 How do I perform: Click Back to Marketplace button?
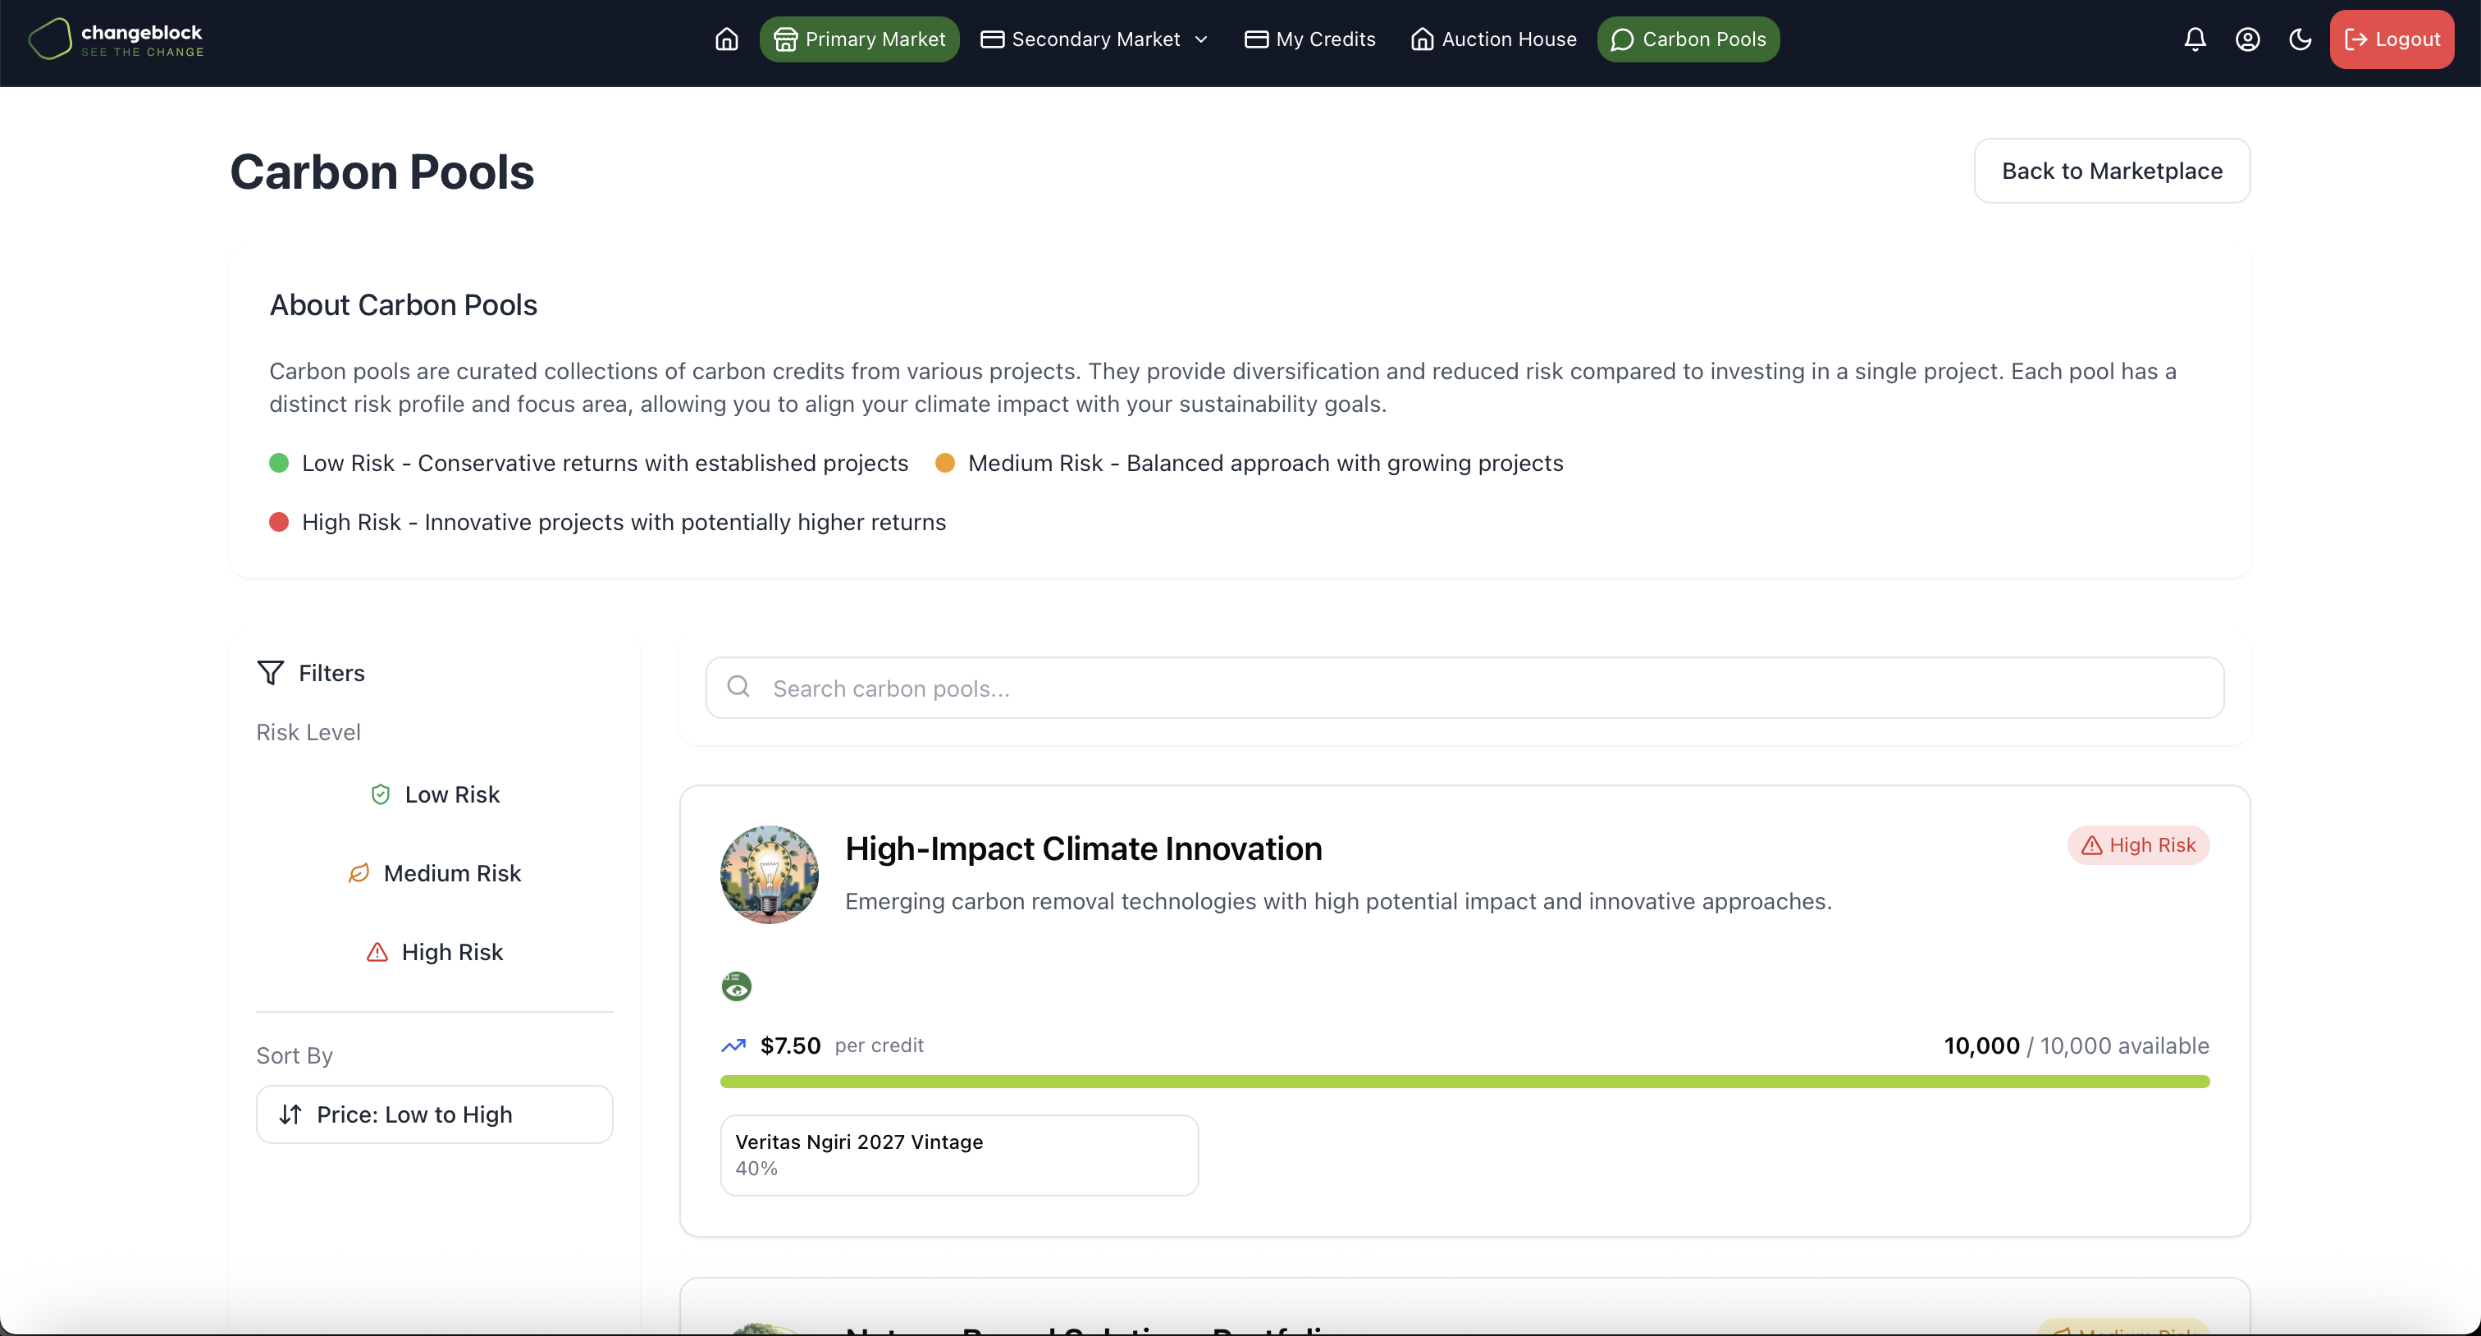pos(2112,171)
